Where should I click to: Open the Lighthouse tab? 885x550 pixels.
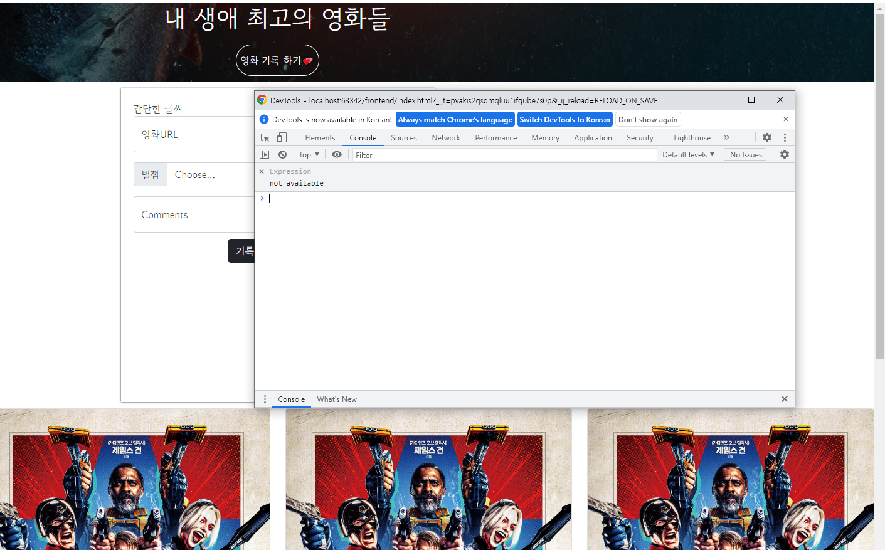point(692,138)
